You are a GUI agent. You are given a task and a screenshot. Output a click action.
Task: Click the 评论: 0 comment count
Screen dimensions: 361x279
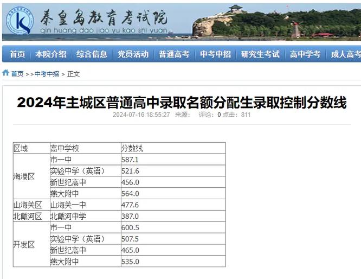tap(210, 115)
